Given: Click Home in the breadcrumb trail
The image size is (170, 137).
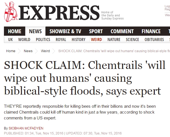Looking at the screenshot, I should 11,51.
